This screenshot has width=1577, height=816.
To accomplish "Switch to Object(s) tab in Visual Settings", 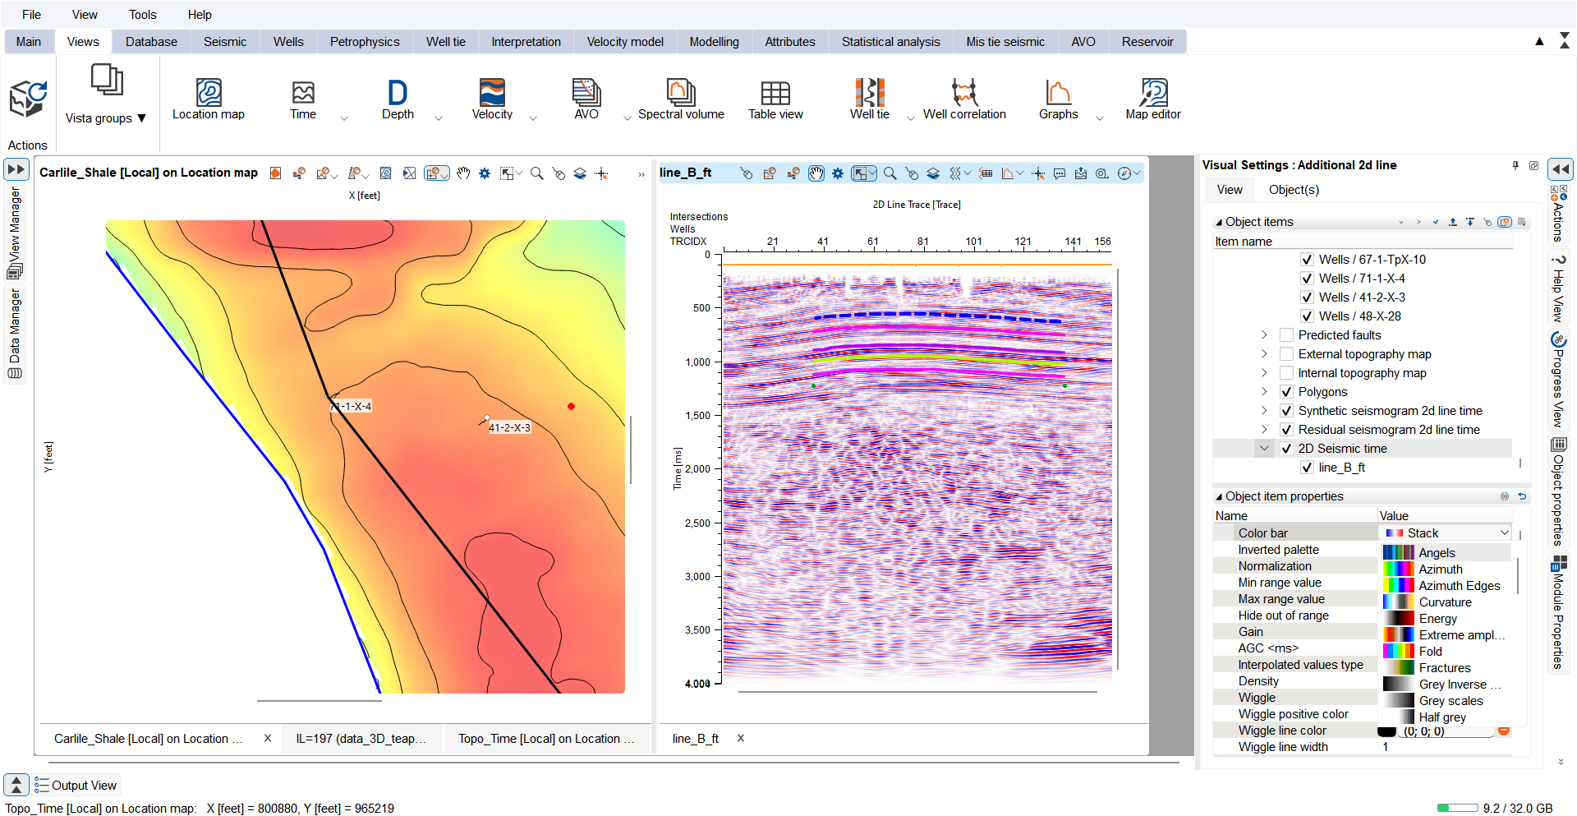I will click(1294, 190).
